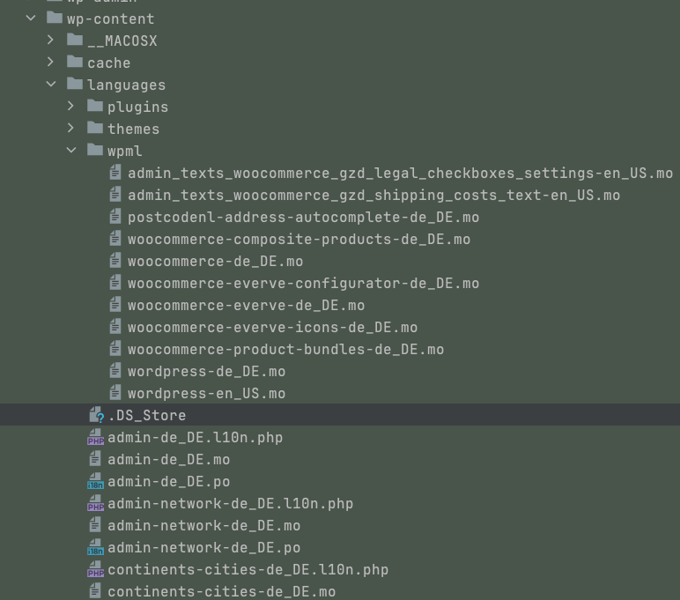This screenshot has width=680, height=600.
Task: Select woocommerce-product-bundles-de_DE.mo file name
Action: 285,350
